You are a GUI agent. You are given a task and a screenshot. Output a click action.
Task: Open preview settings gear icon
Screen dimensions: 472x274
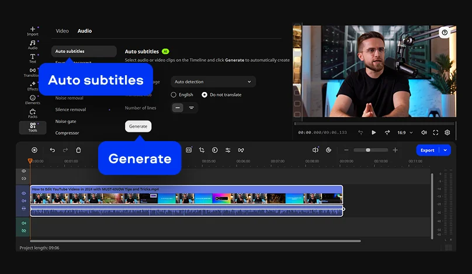[x=447, y=132]
